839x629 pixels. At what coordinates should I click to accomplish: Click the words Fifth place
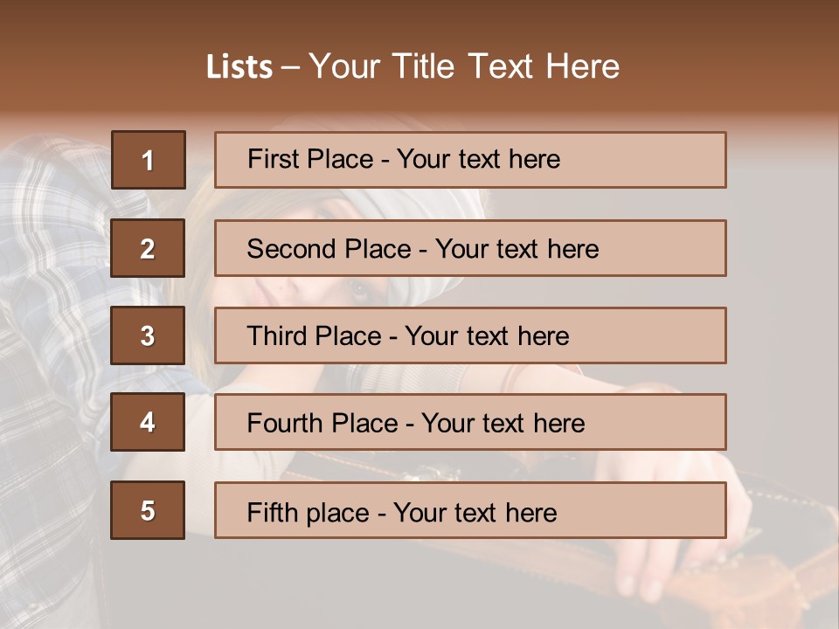coord(309,513)
